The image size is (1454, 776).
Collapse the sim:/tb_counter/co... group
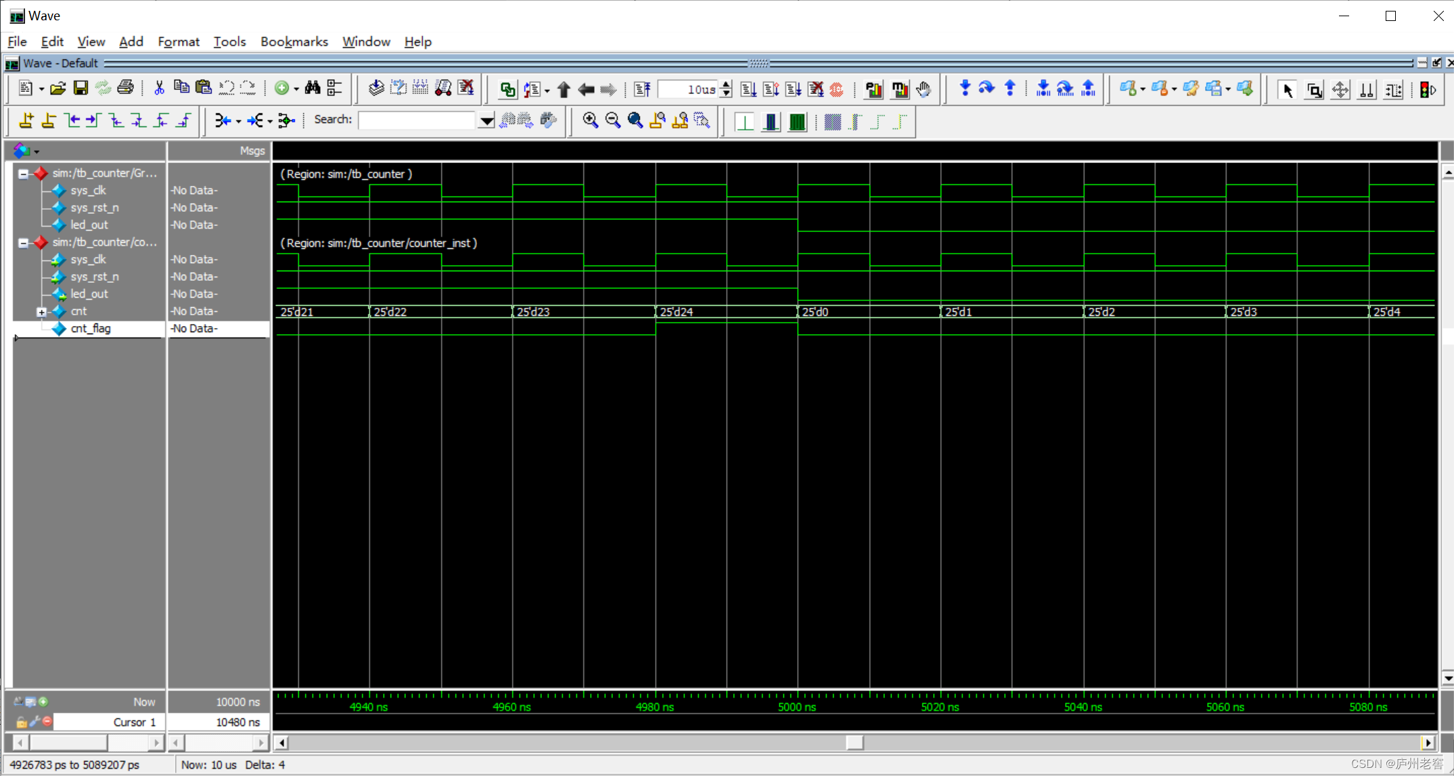click(23, 242)
